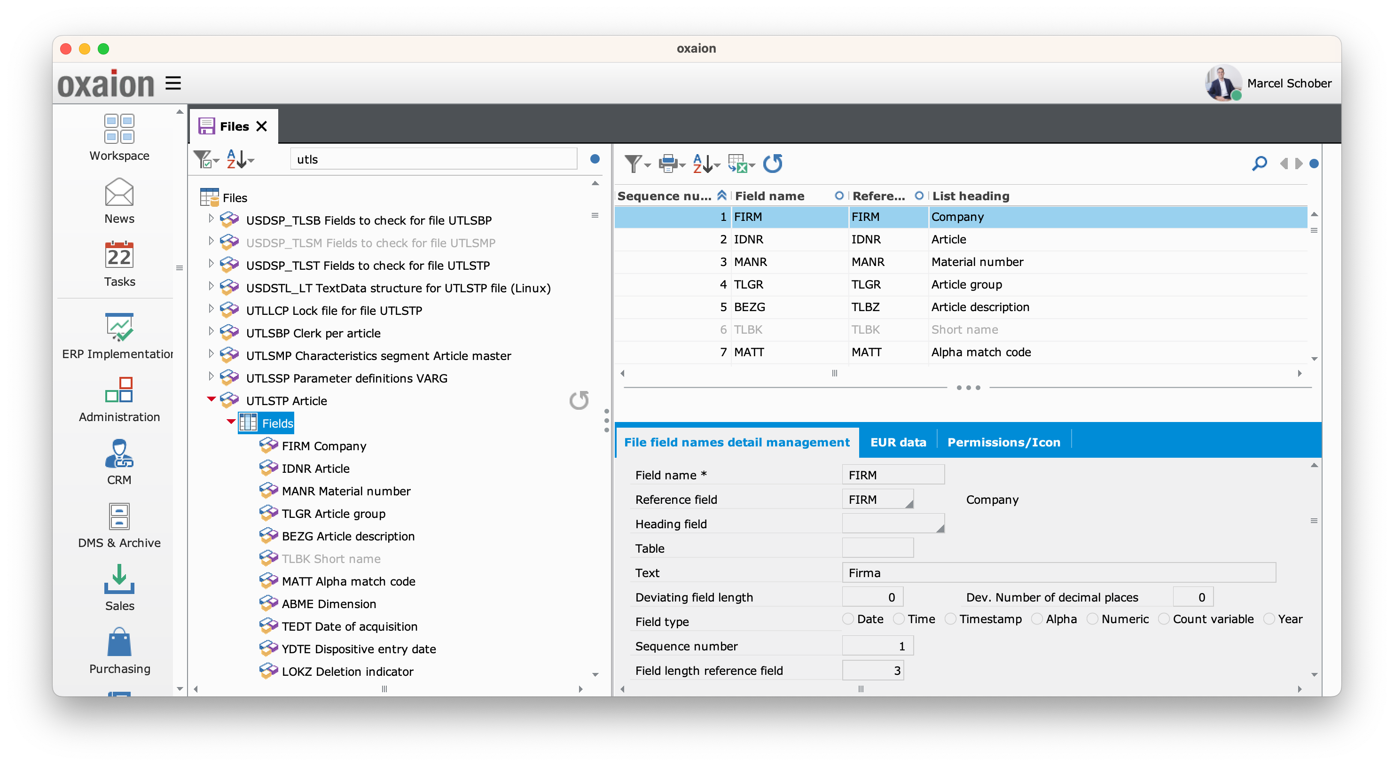1394x766 pixels.
Task: Click the next record right arrow
Action: (1298, 164)
